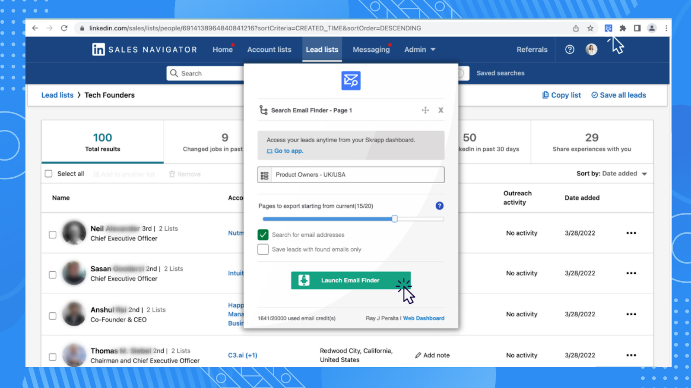
Task: Click the Date added column header
Action: [582, 198]
